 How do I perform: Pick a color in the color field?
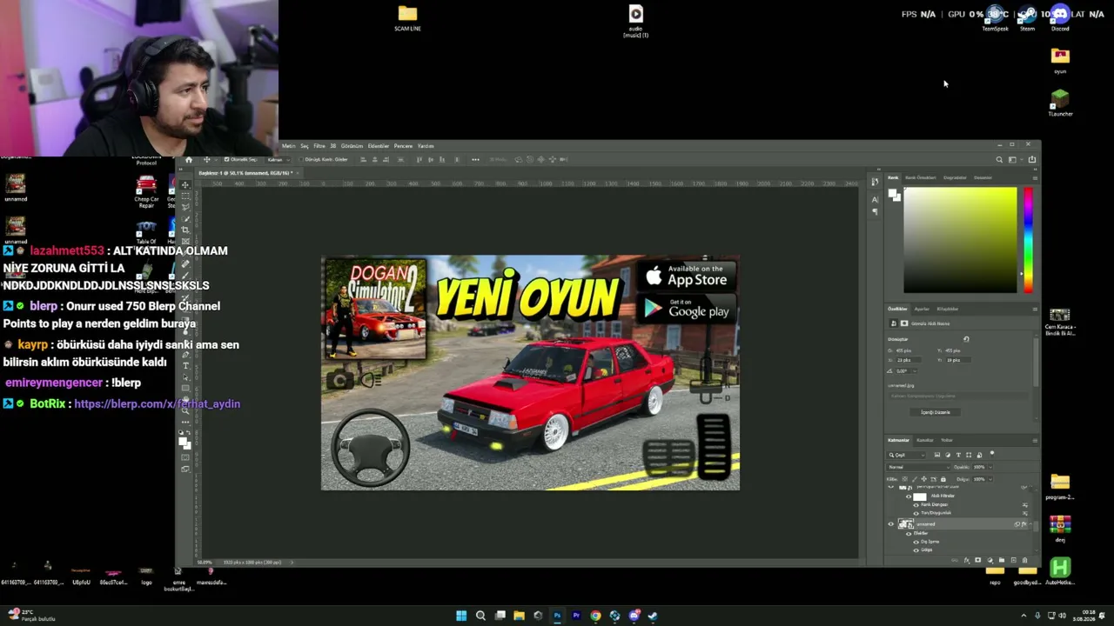pos(959,240)
